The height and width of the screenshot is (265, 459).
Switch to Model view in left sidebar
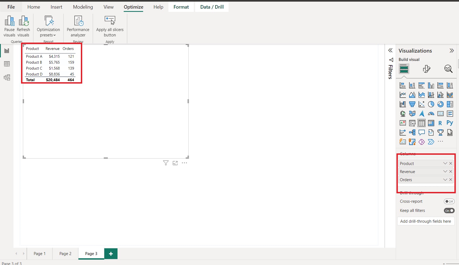coord(7,77)
